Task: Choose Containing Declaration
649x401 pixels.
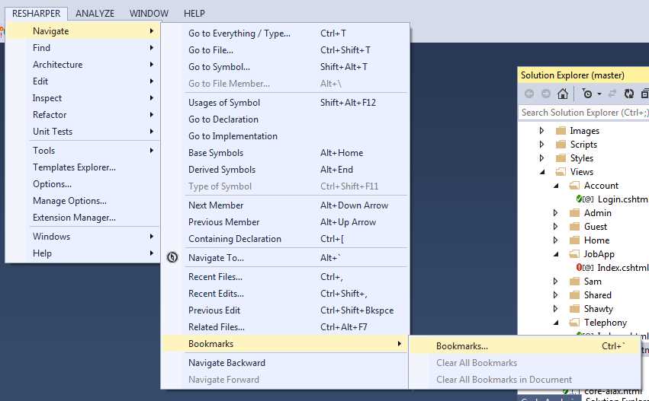Action: 285,239
